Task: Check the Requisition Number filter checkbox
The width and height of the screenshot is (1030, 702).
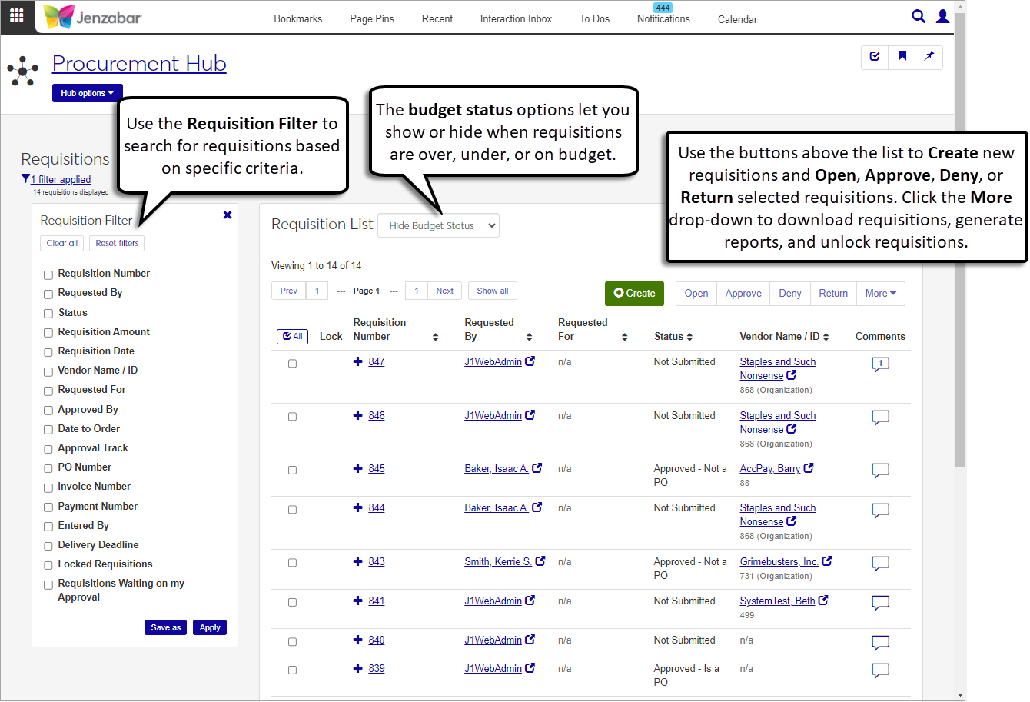Action: tap(48, 274)
